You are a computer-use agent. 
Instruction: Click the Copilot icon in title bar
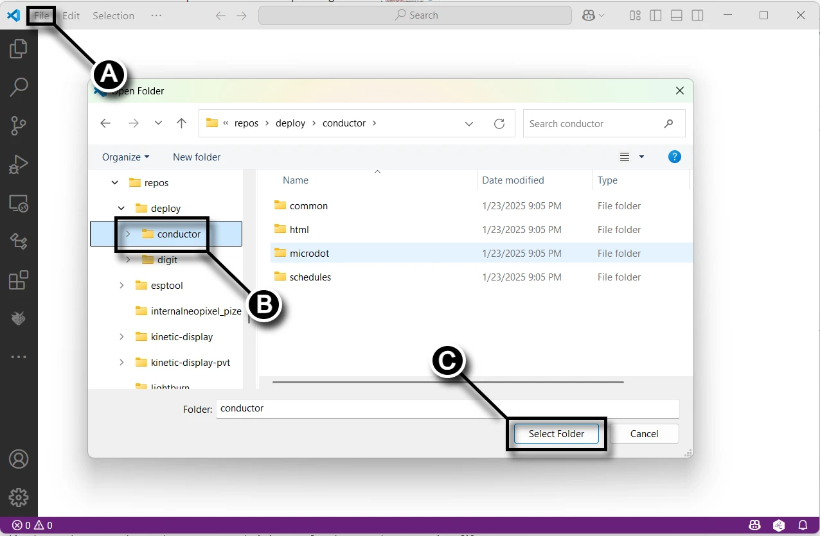point(589,15)
